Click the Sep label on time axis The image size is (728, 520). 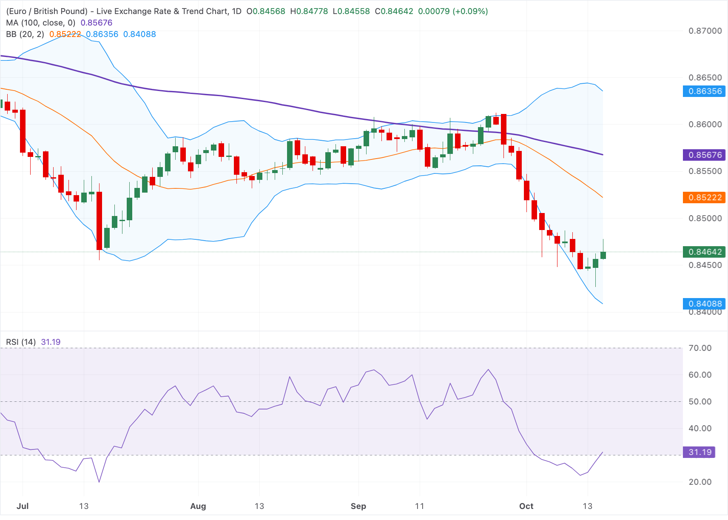point(358,506)
